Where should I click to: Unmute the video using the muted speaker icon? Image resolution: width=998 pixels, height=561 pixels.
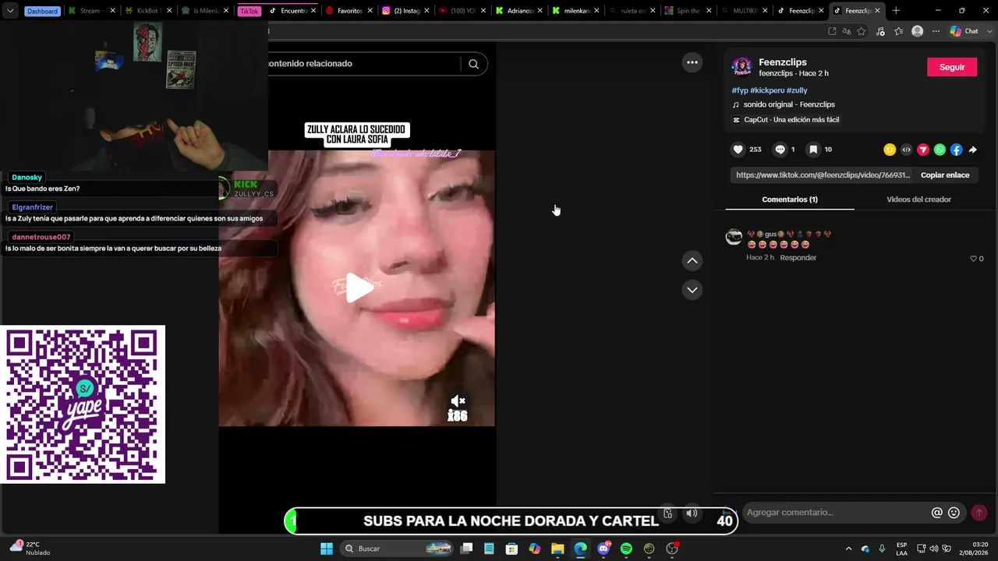pyautogui.click(x=458, y=401)
